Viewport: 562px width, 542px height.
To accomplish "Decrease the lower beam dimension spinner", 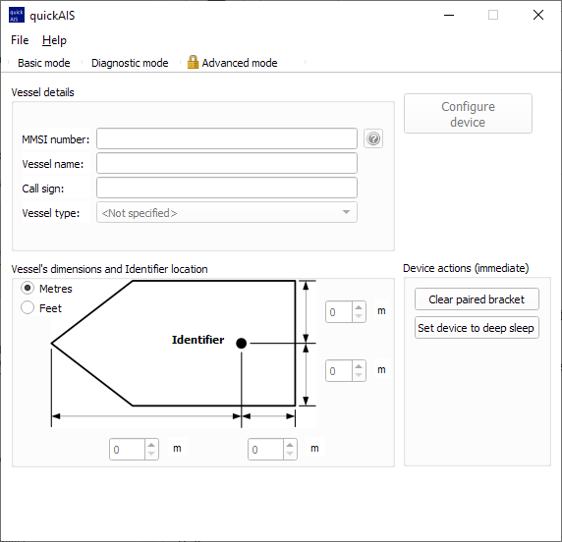I will 359,375.
